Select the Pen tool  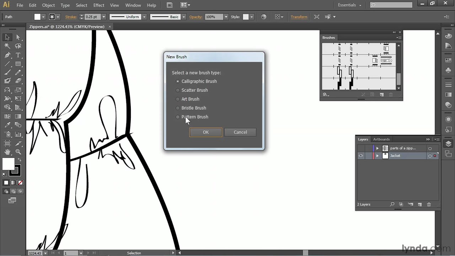(7, 55)
